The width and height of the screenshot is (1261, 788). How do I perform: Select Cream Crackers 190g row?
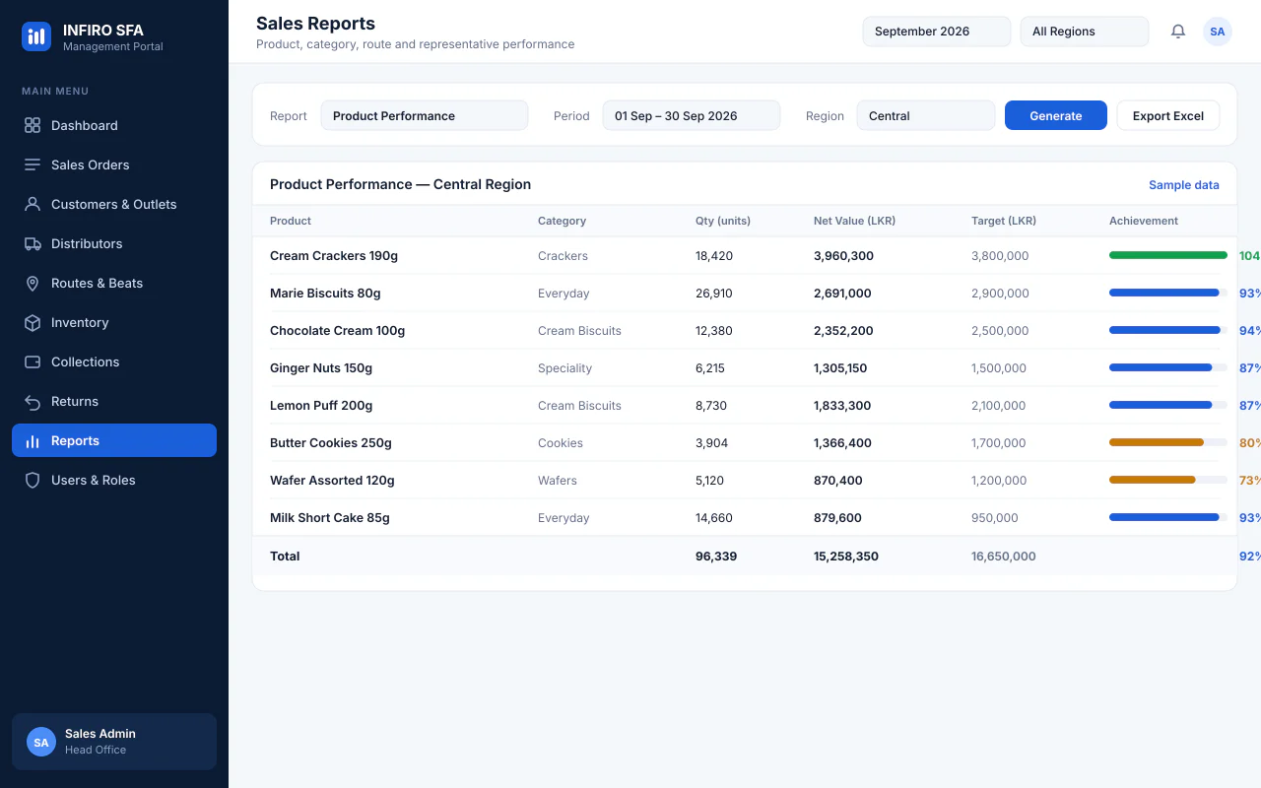click(x=745, y=255)
